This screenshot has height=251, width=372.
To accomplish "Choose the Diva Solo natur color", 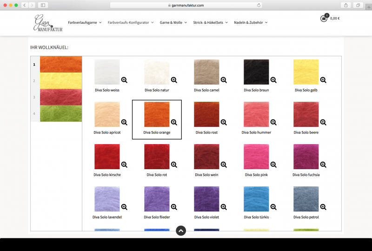I will tap(157, 72).
